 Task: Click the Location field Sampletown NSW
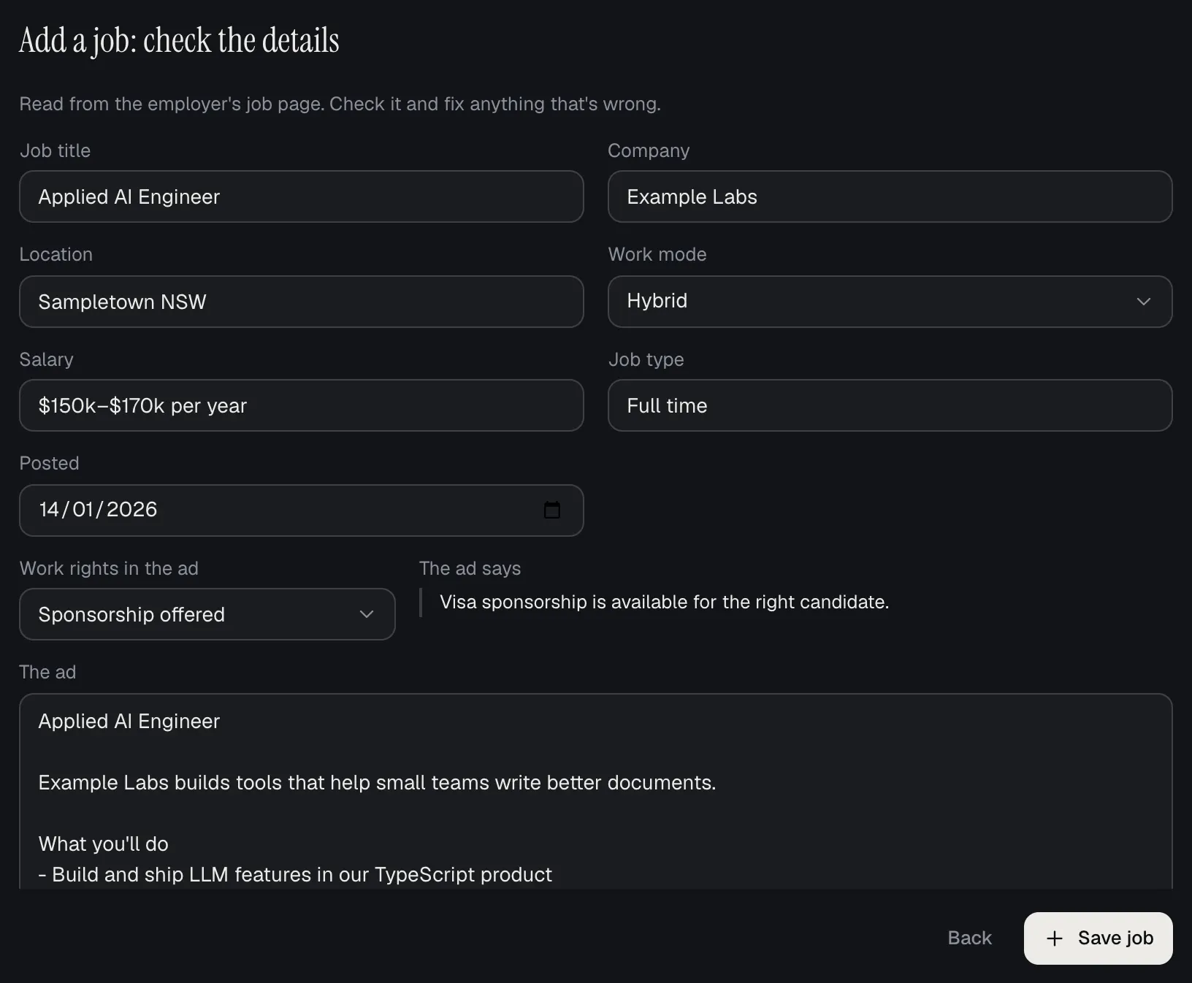click(x=301, y=302)
